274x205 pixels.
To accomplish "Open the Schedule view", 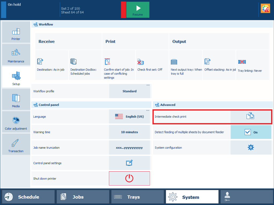I will point(28,197).
